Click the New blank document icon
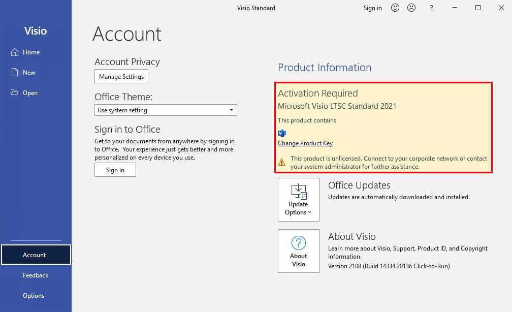The height and width of the screenshot is (312, 512). (15, 72)
